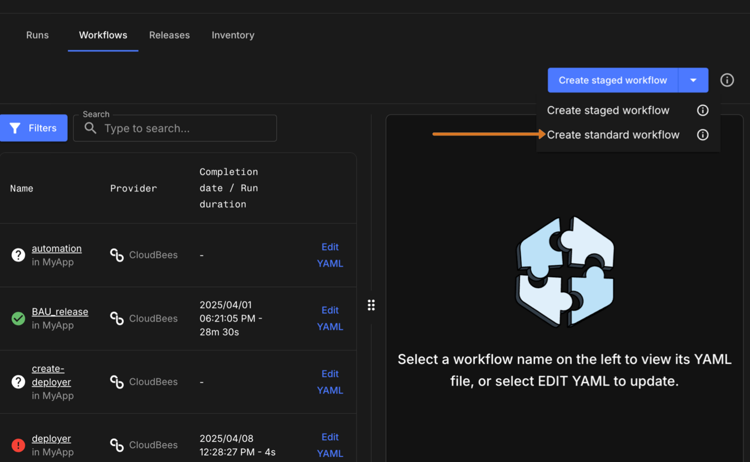Click the CloudBees icon next to BAU_release
This screenshot has width=750, height=462.
[117, 319]
